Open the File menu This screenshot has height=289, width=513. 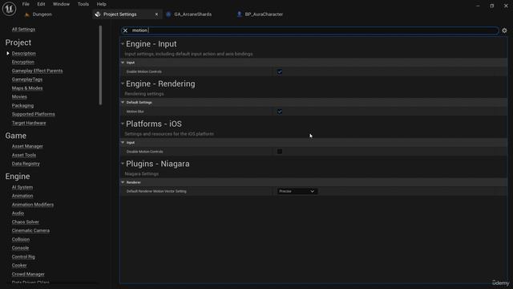26,4
